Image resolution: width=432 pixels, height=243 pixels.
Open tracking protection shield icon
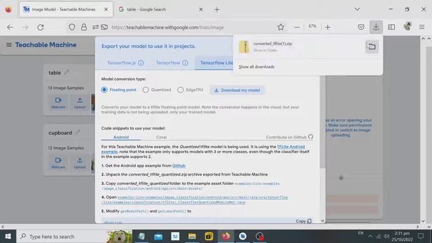click(x=72, y=27)
